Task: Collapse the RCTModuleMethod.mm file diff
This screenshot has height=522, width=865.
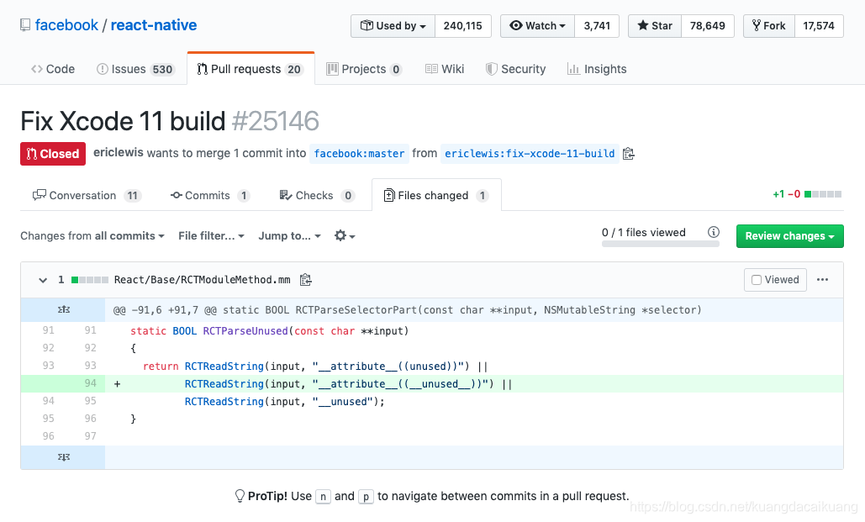Action: (43, 280)
